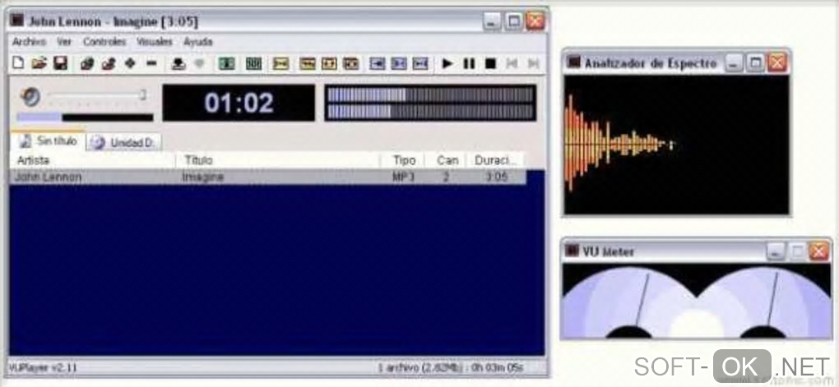Open the Controles menu
The height and width of the screenshot is (387, 839).
[x=104, y=42]
